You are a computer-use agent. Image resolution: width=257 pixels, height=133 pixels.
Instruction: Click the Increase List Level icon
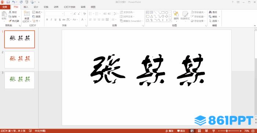(x=109, y=14)
